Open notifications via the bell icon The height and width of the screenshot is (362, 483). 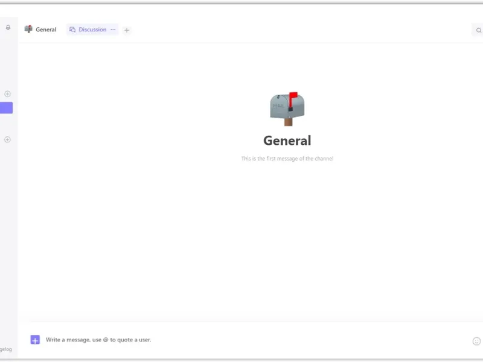[8, 27]
